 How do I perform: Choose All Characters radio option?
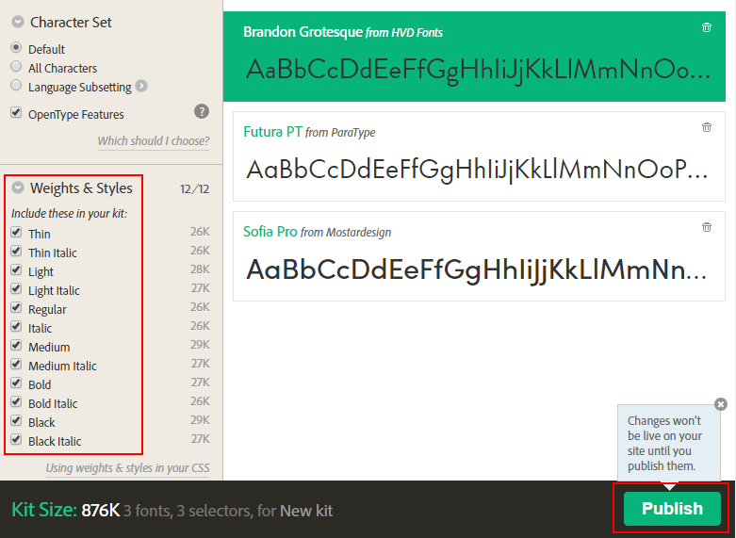click(x=16, y=67)
